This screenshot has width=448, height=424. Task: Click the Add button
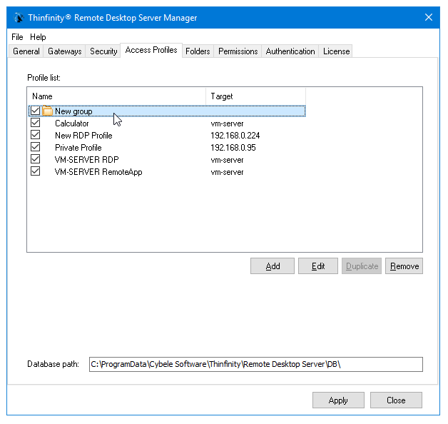273,266
